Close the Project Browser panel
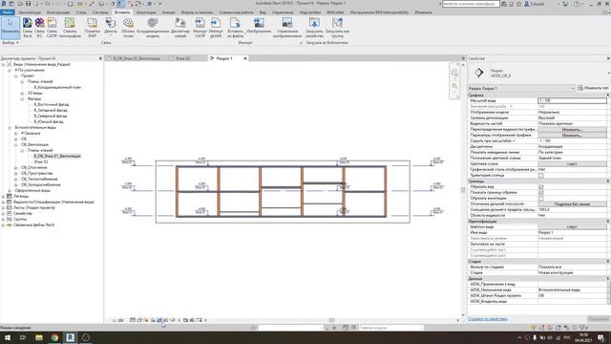 [x=100, y=58]
